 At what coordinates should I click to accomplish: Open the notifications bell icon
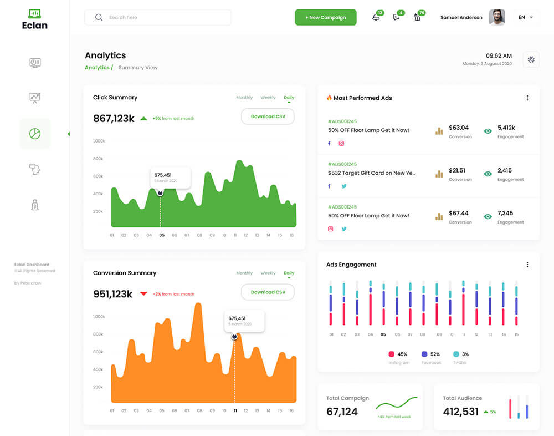click(376, 17)
